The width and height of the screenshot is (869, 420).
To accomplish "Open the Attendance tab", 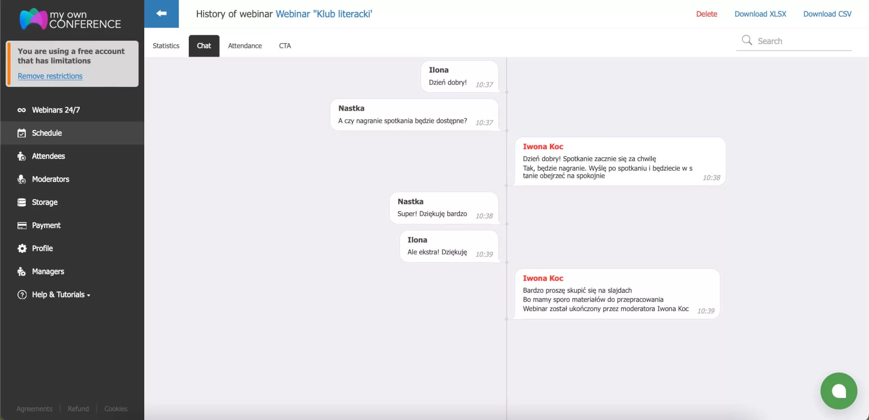I will point(245,45).
